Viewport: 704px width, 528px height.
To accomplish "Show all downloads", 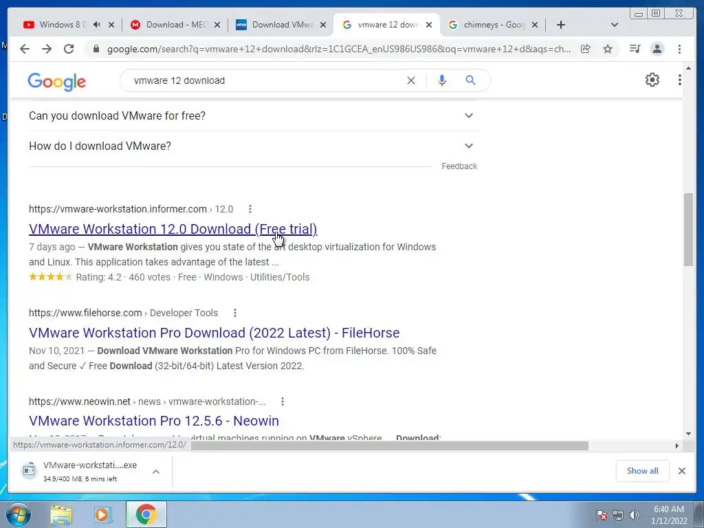I will [x=643, y=470].
